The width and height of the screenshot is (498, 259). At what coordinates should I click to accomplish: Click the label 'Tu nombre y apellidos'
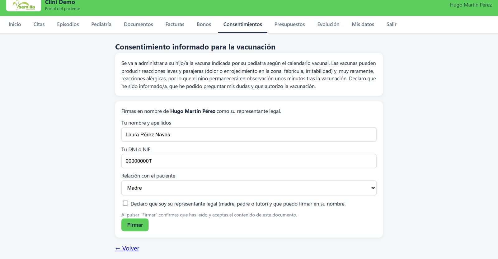[x=146, y=123]
